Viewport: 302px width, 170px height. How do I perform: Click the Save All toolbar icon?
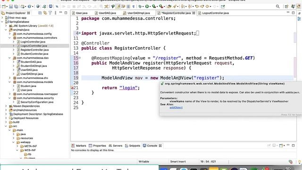pyautogui.click(x=16, y=7)
